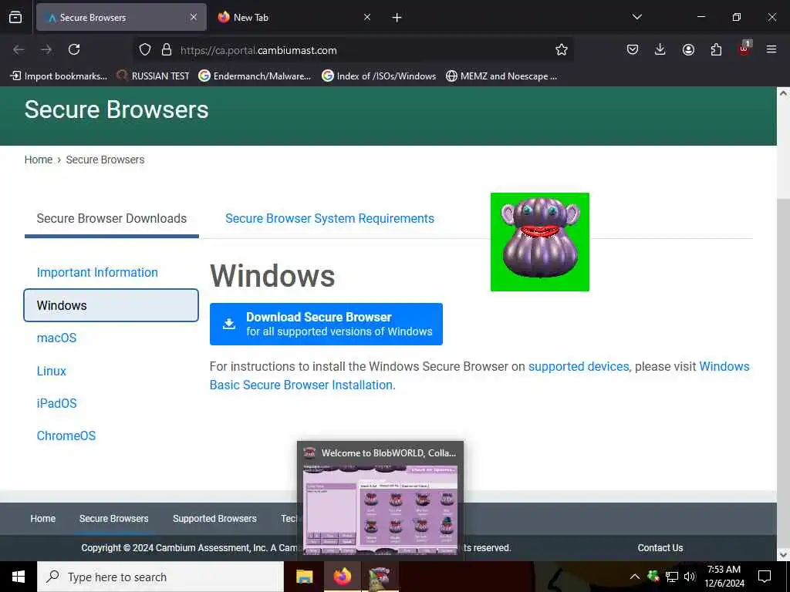Open the Firefox account icon
790x592 pixels.
[x=688, y=49]
